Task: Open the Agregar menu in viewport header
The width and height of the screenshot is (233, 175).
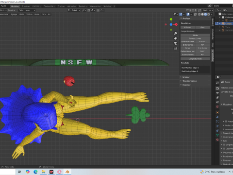Action: pos(14,14)
